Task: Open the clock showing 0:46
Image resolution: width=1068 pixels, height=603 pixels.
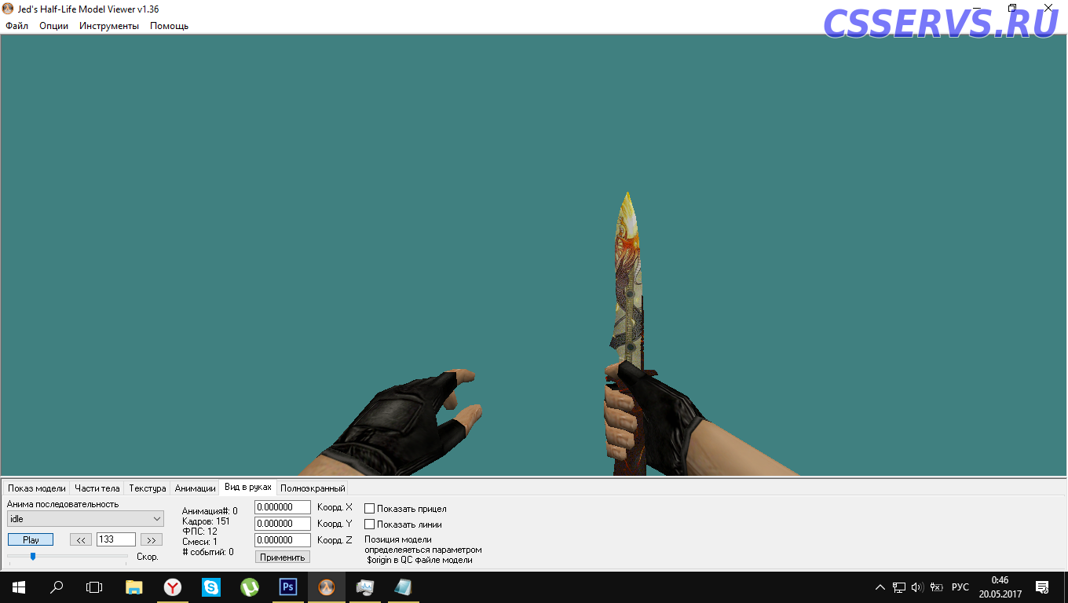Action: [1000, 587]
